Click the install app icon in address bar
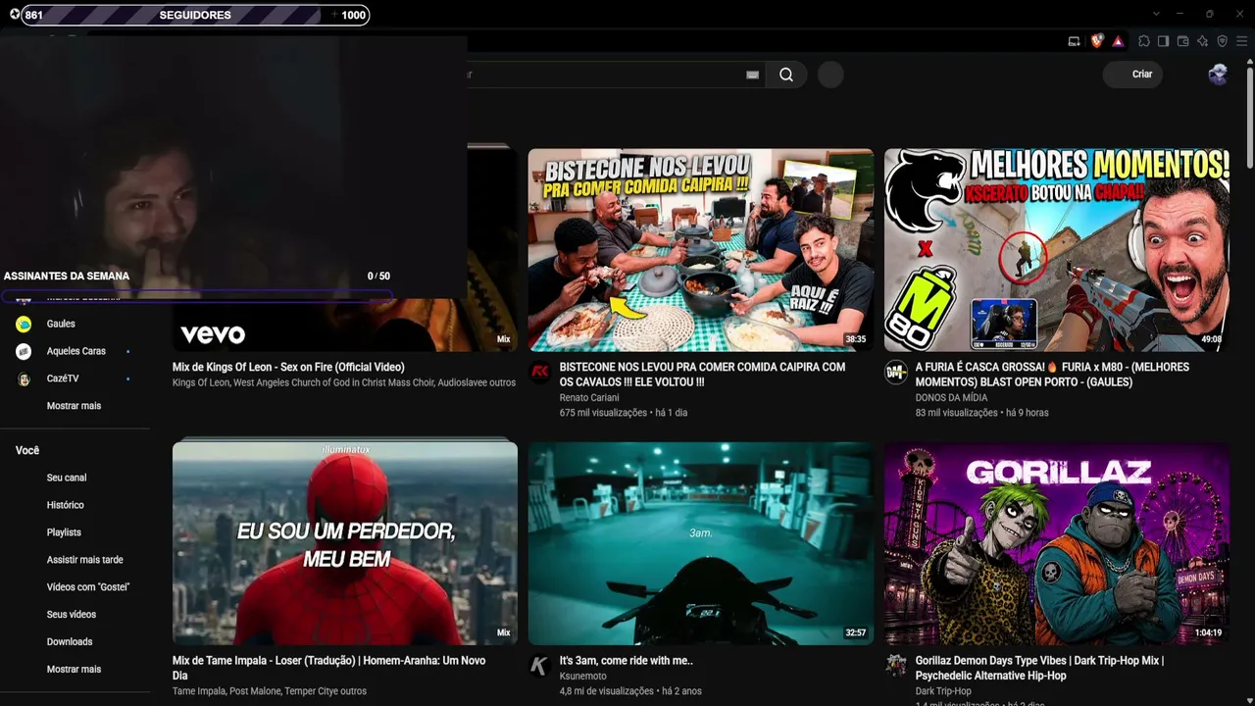 pos(1074,41)
